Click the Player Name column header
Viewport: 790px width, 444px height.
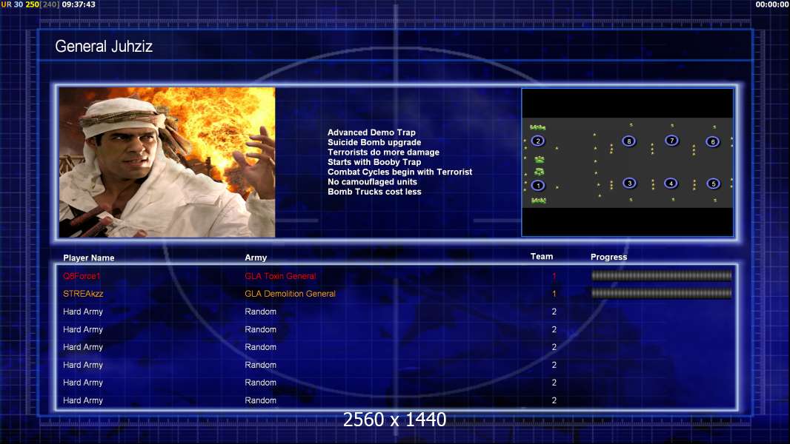[89, 258]
